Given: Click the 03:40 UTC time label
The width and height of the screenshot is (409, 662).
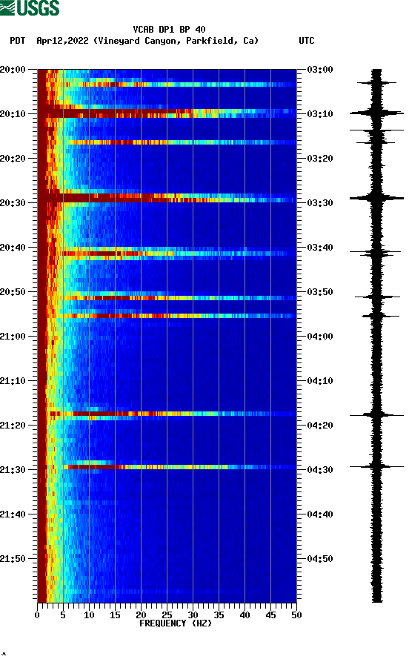Looking at the screenshot, I should (320, 248).
